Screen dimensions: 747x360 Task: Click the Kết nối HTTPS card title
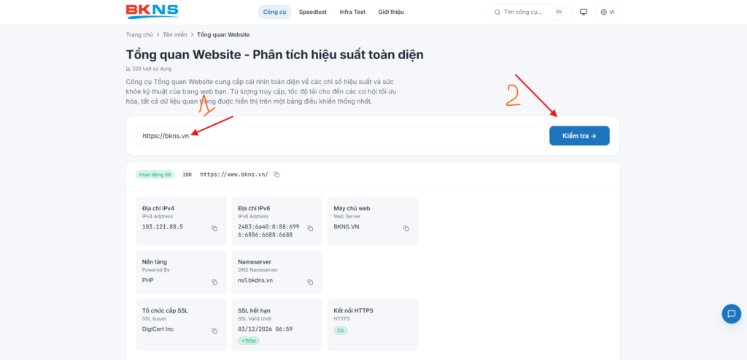tap(354, 310)
